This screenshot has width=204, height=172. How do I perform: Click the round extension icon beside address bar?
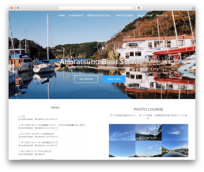click(x=139, y=8)
